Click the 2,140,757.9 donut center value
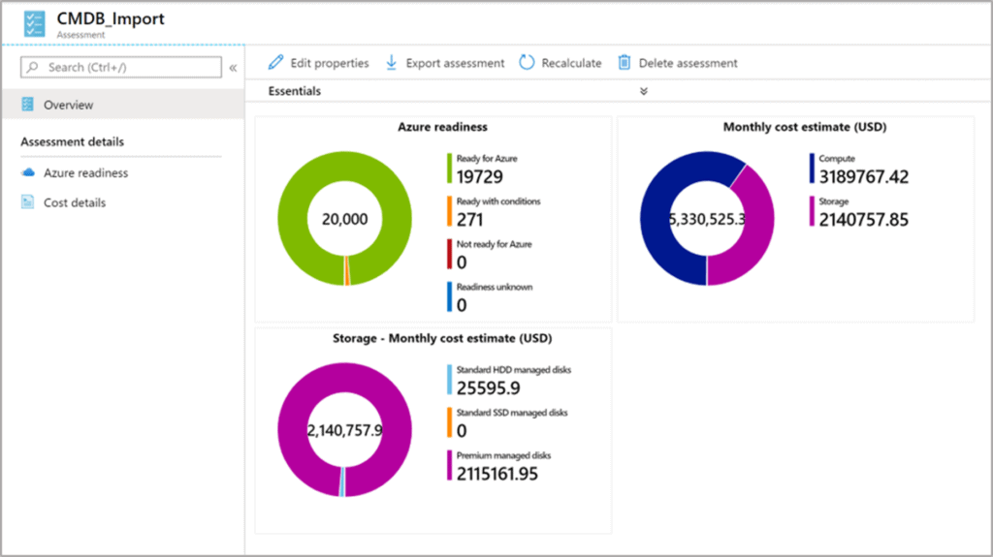993x557 pixels. (x=344, y=430)
